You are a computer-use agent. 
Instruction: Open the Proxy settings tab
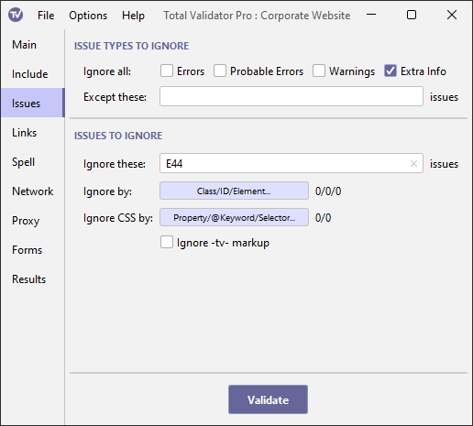pyautogui.click(x=33, y=221)
